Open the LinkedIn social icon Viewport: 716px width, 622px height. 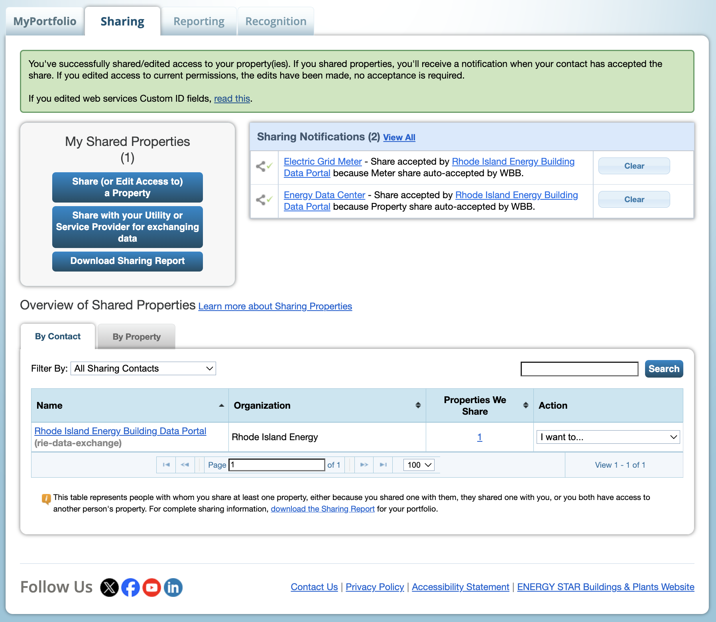[173, 587]
